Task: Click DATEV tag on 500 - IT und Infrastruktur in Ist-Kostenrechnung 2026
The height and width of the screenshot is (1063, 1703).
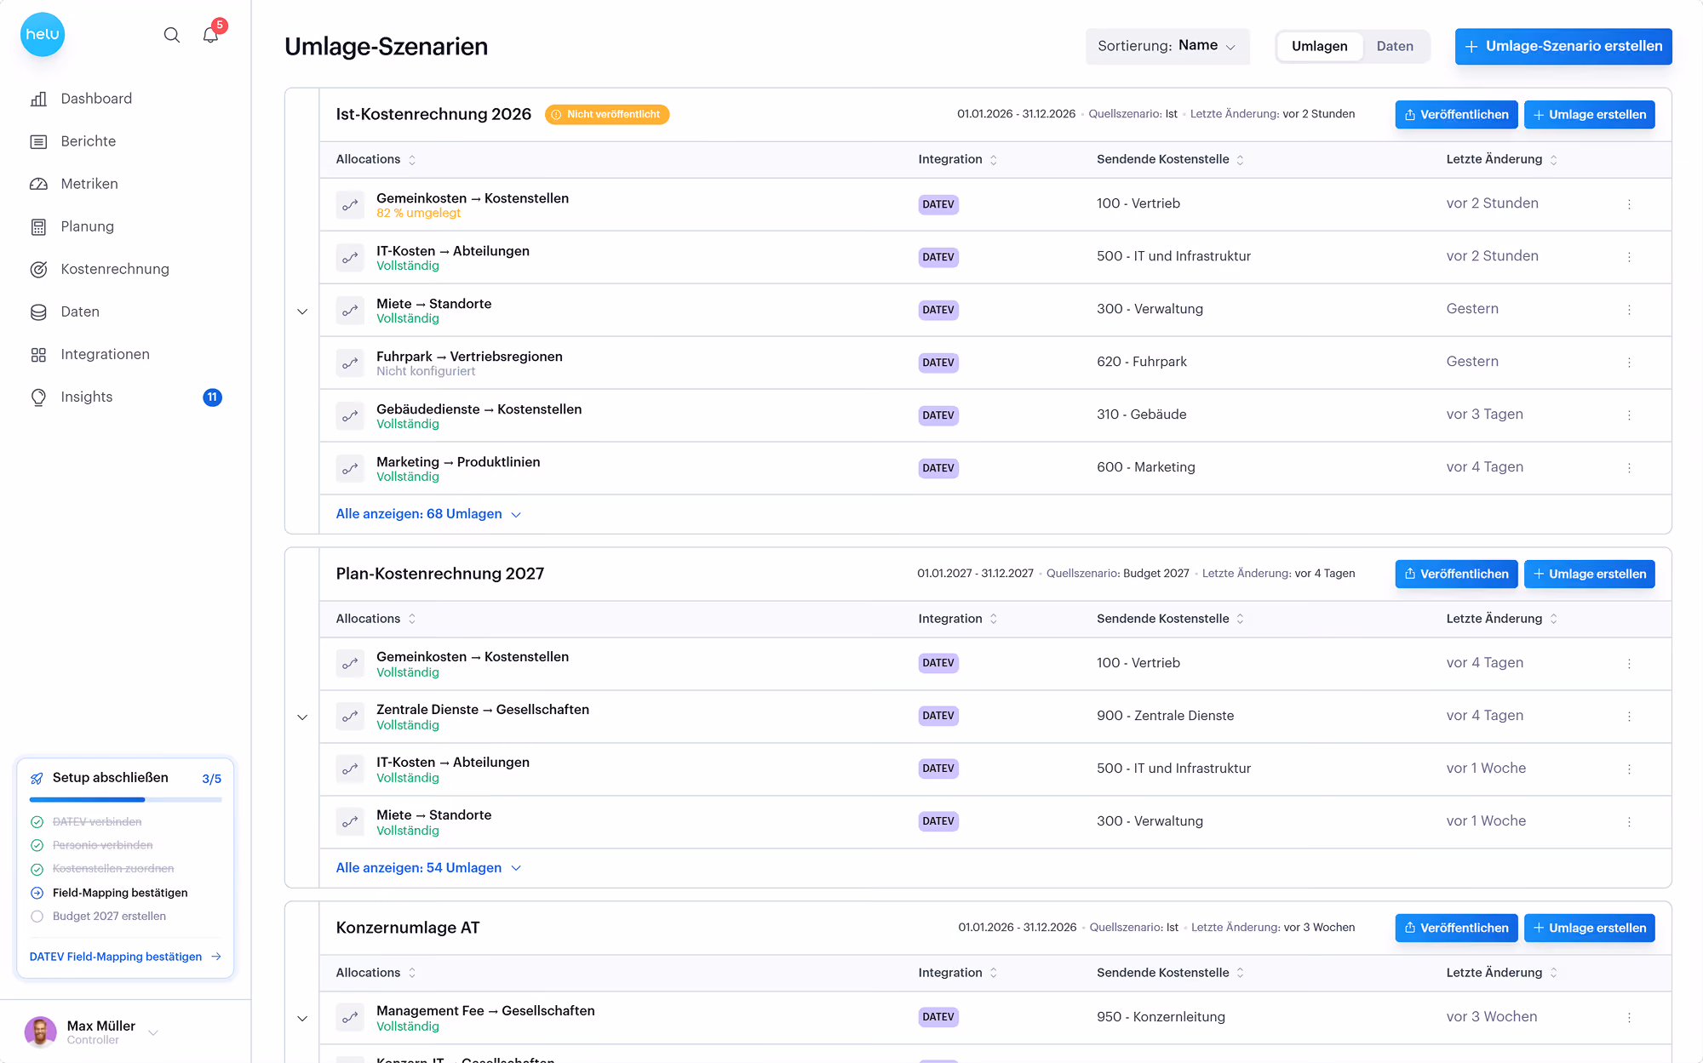Action: [938, 257]
